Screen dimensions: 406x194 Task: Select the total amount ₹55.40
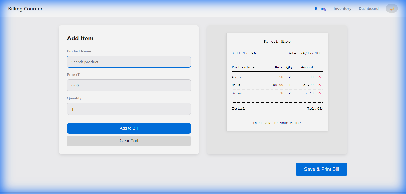coord(314,108)
